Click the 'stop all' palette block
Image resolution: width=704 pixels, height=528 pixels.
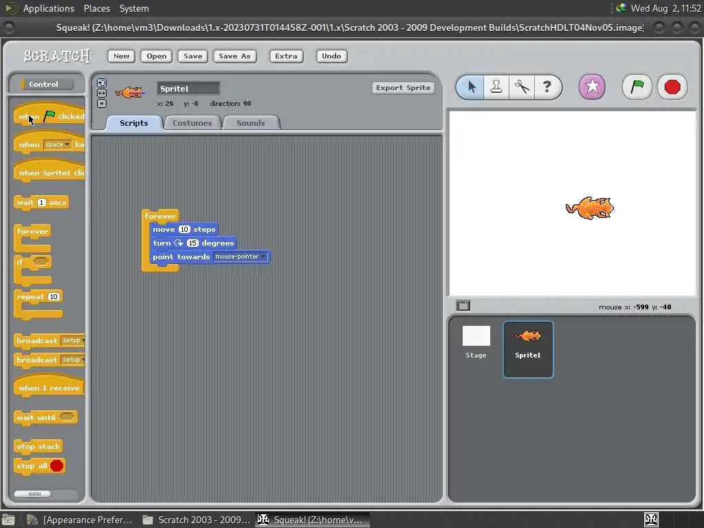(39, 465)
